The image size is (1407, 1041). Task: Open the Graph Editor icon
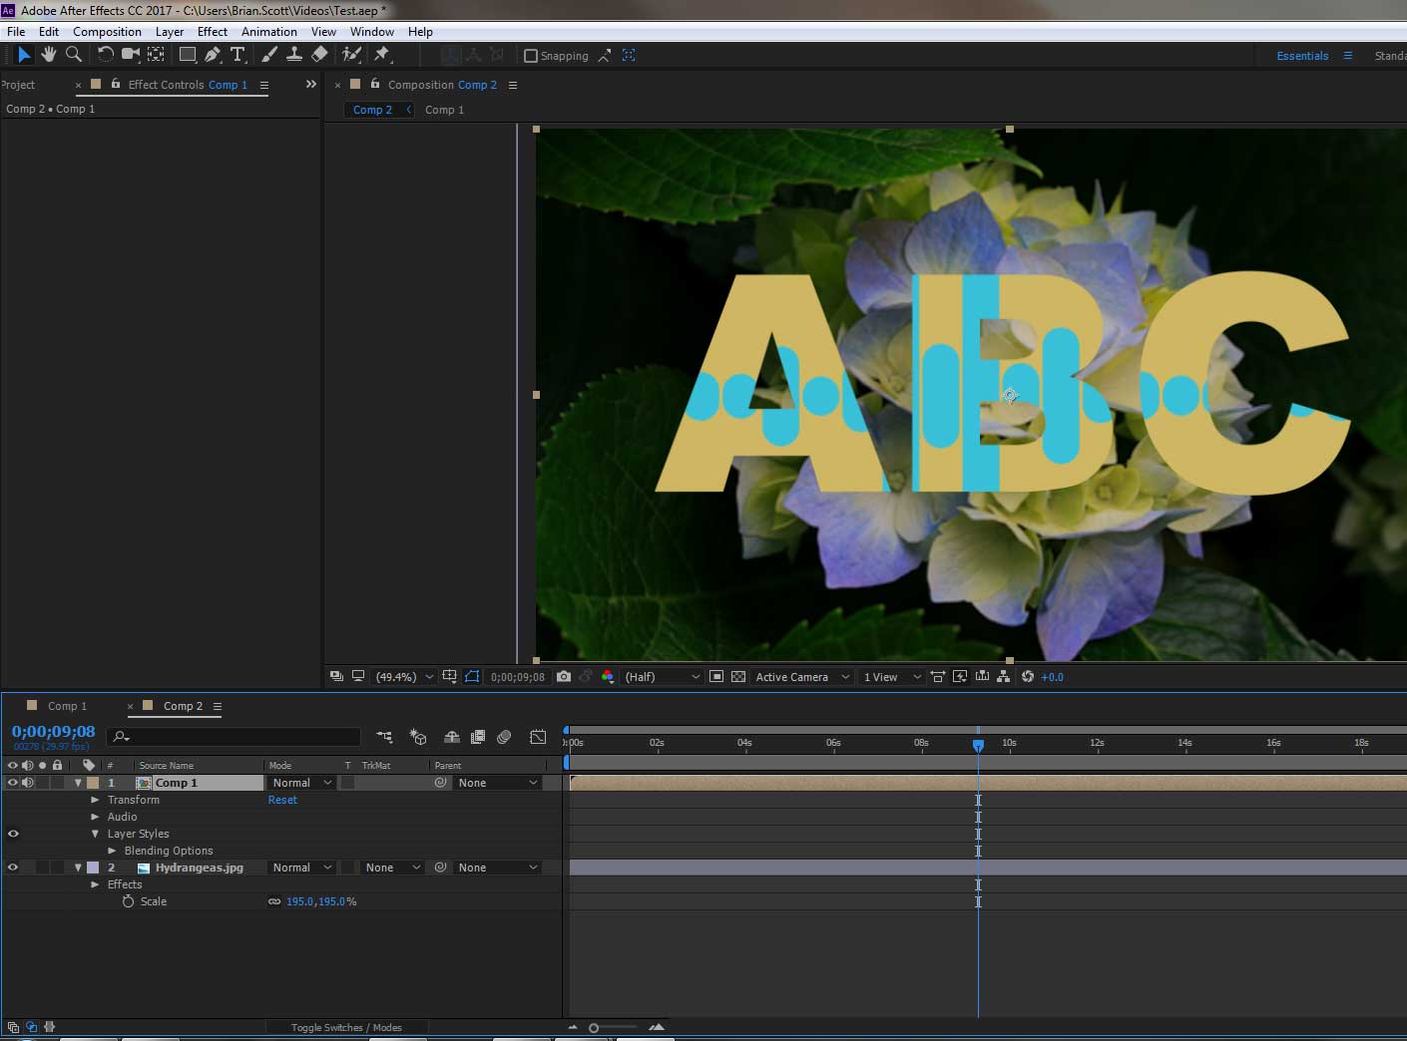pos(538,737)
